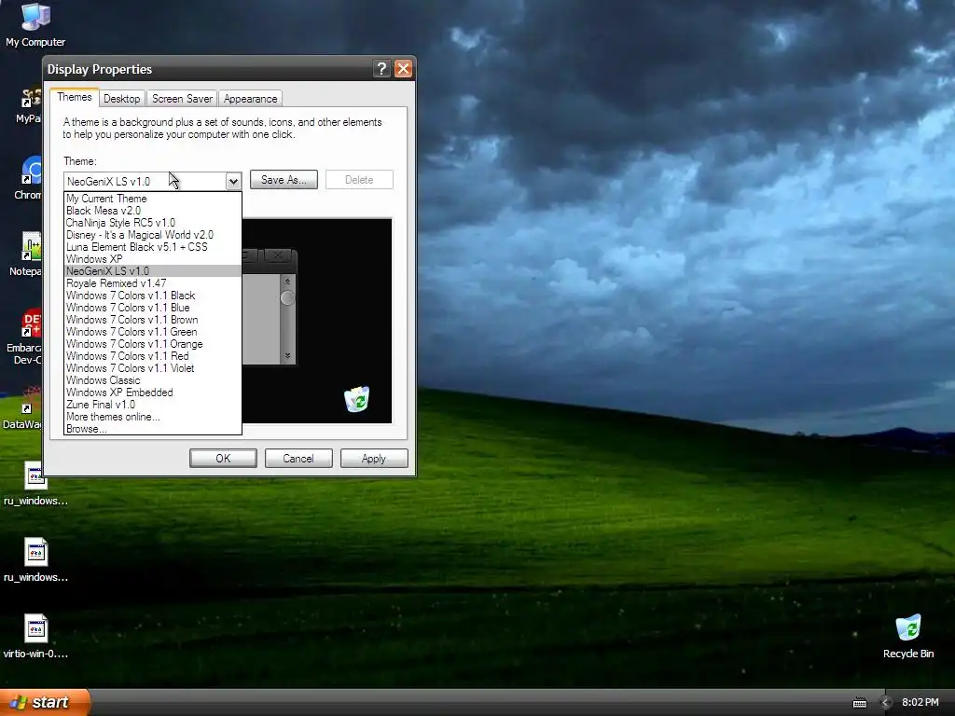This screenshot has width=955, height=716.
Task: Click preview window scrollbar down arrow
Action: pyautogui.click(x=287, y=355)
